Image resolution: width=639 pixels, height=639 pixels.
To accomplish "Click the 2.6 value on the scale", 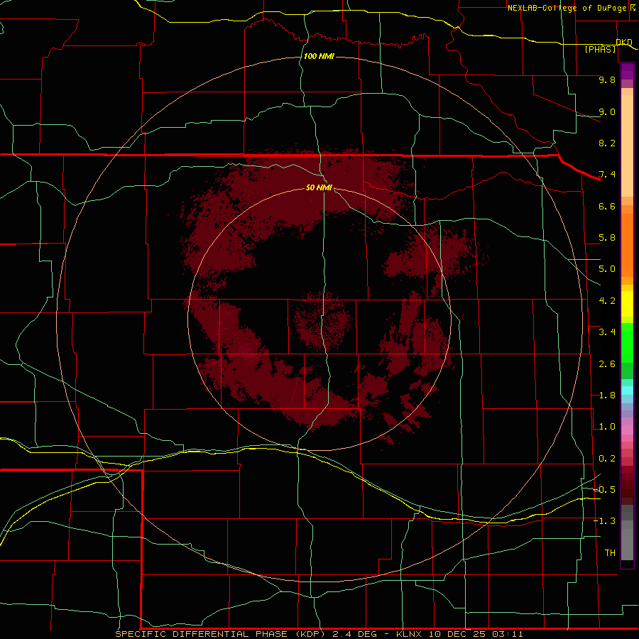I will (x=607, y=364).
